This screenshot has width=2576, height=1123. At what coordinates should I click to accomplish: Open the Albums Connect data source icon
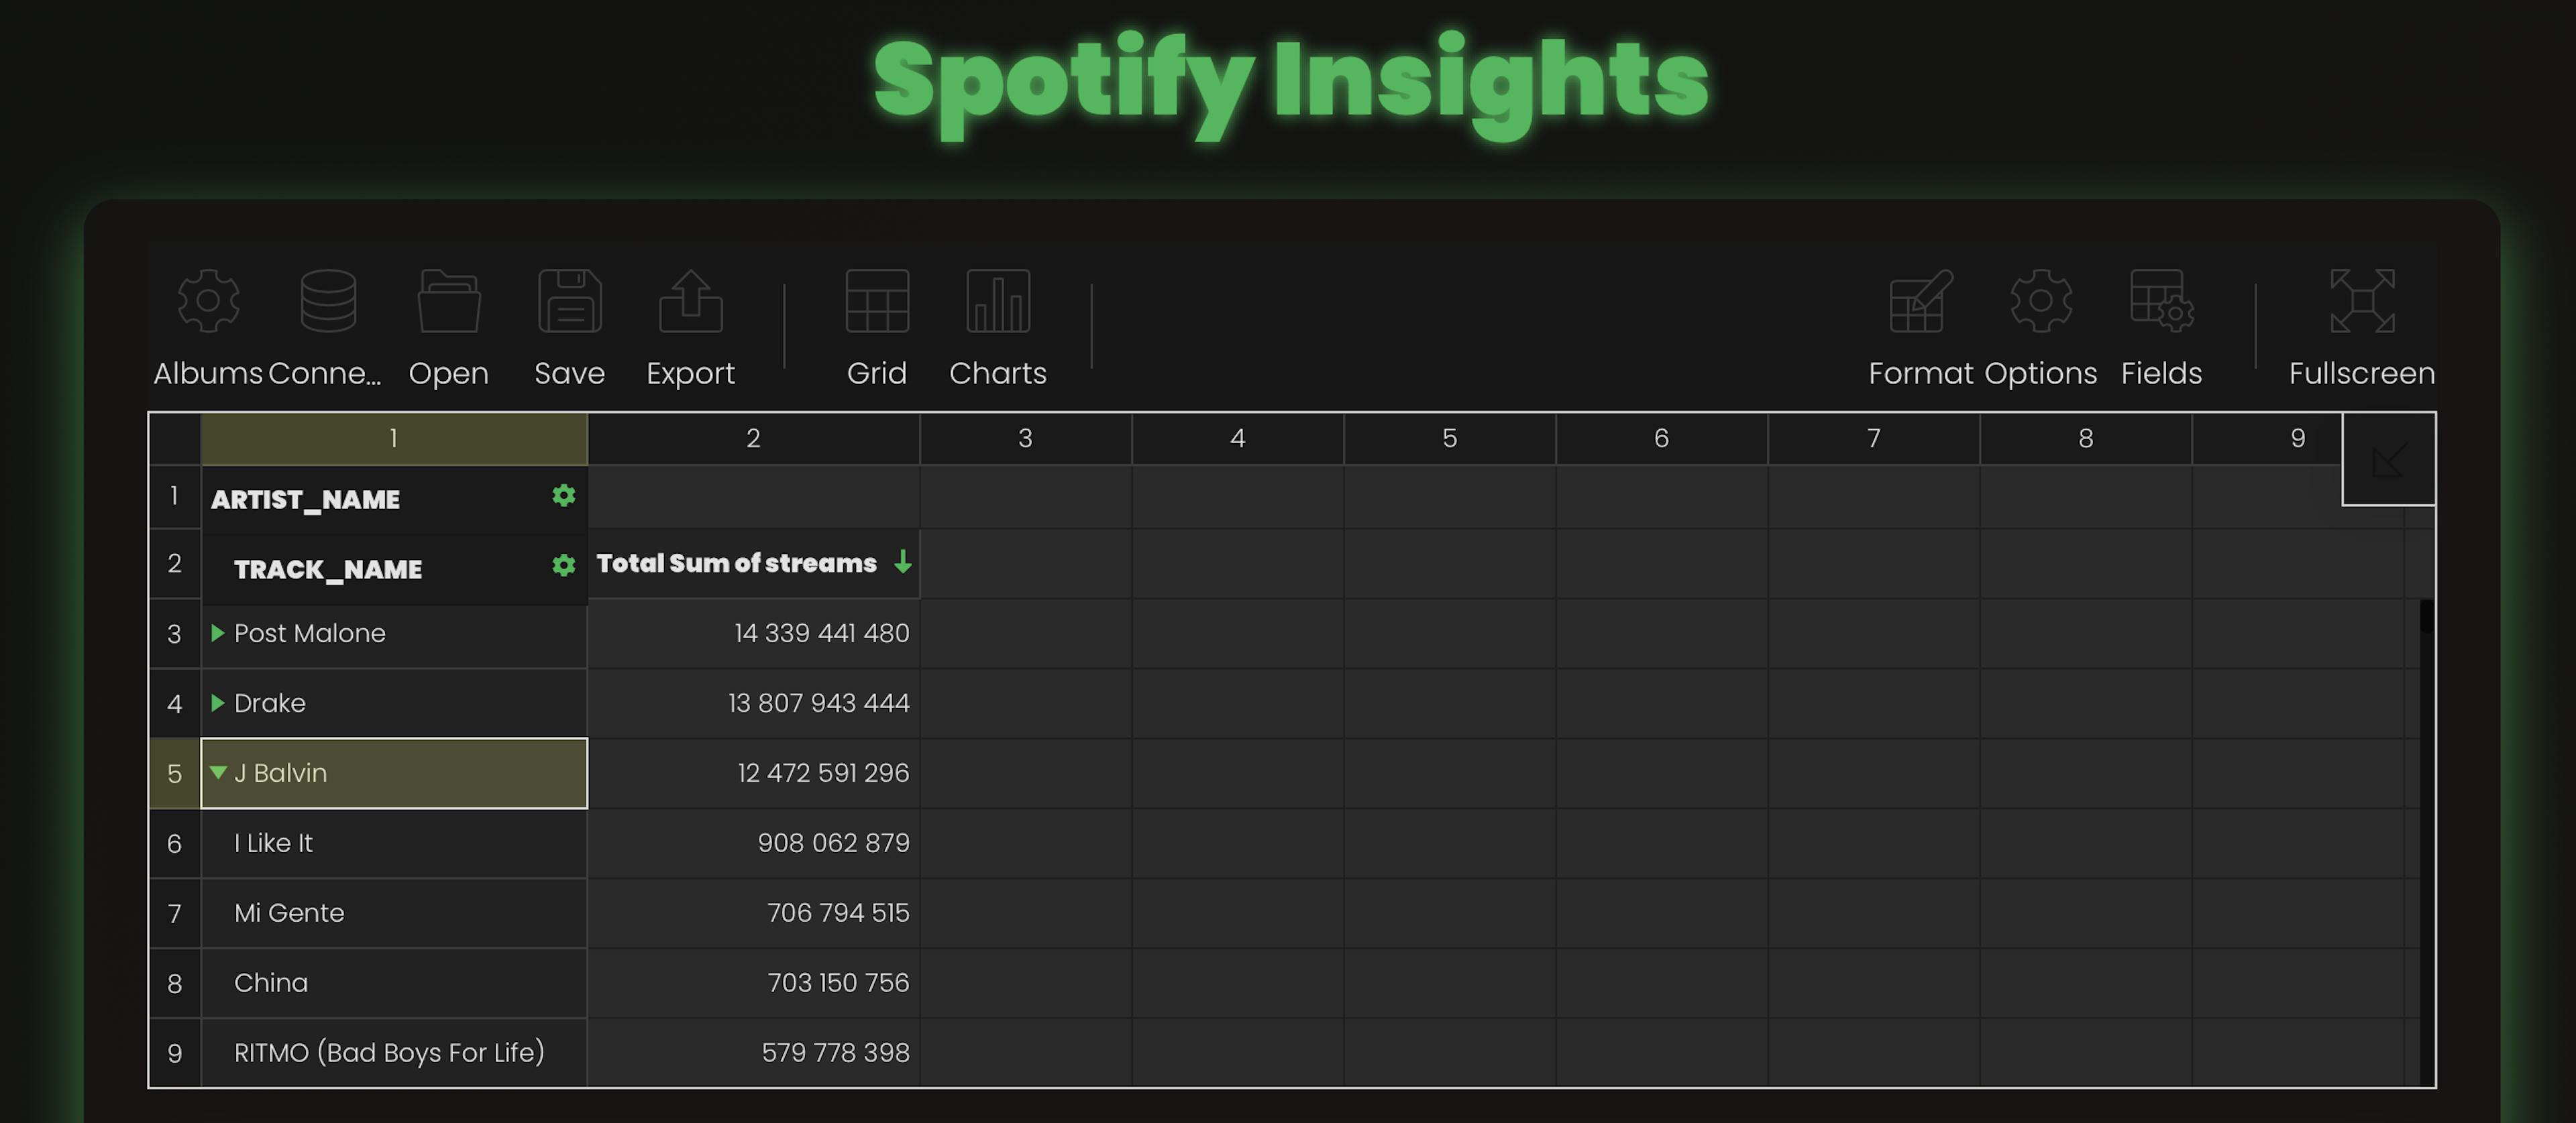tap(209, 302)
